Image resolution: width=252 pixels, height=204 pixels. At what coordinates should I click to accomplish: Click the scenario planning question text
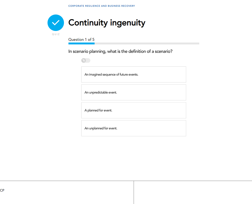(x=120, y=51)
